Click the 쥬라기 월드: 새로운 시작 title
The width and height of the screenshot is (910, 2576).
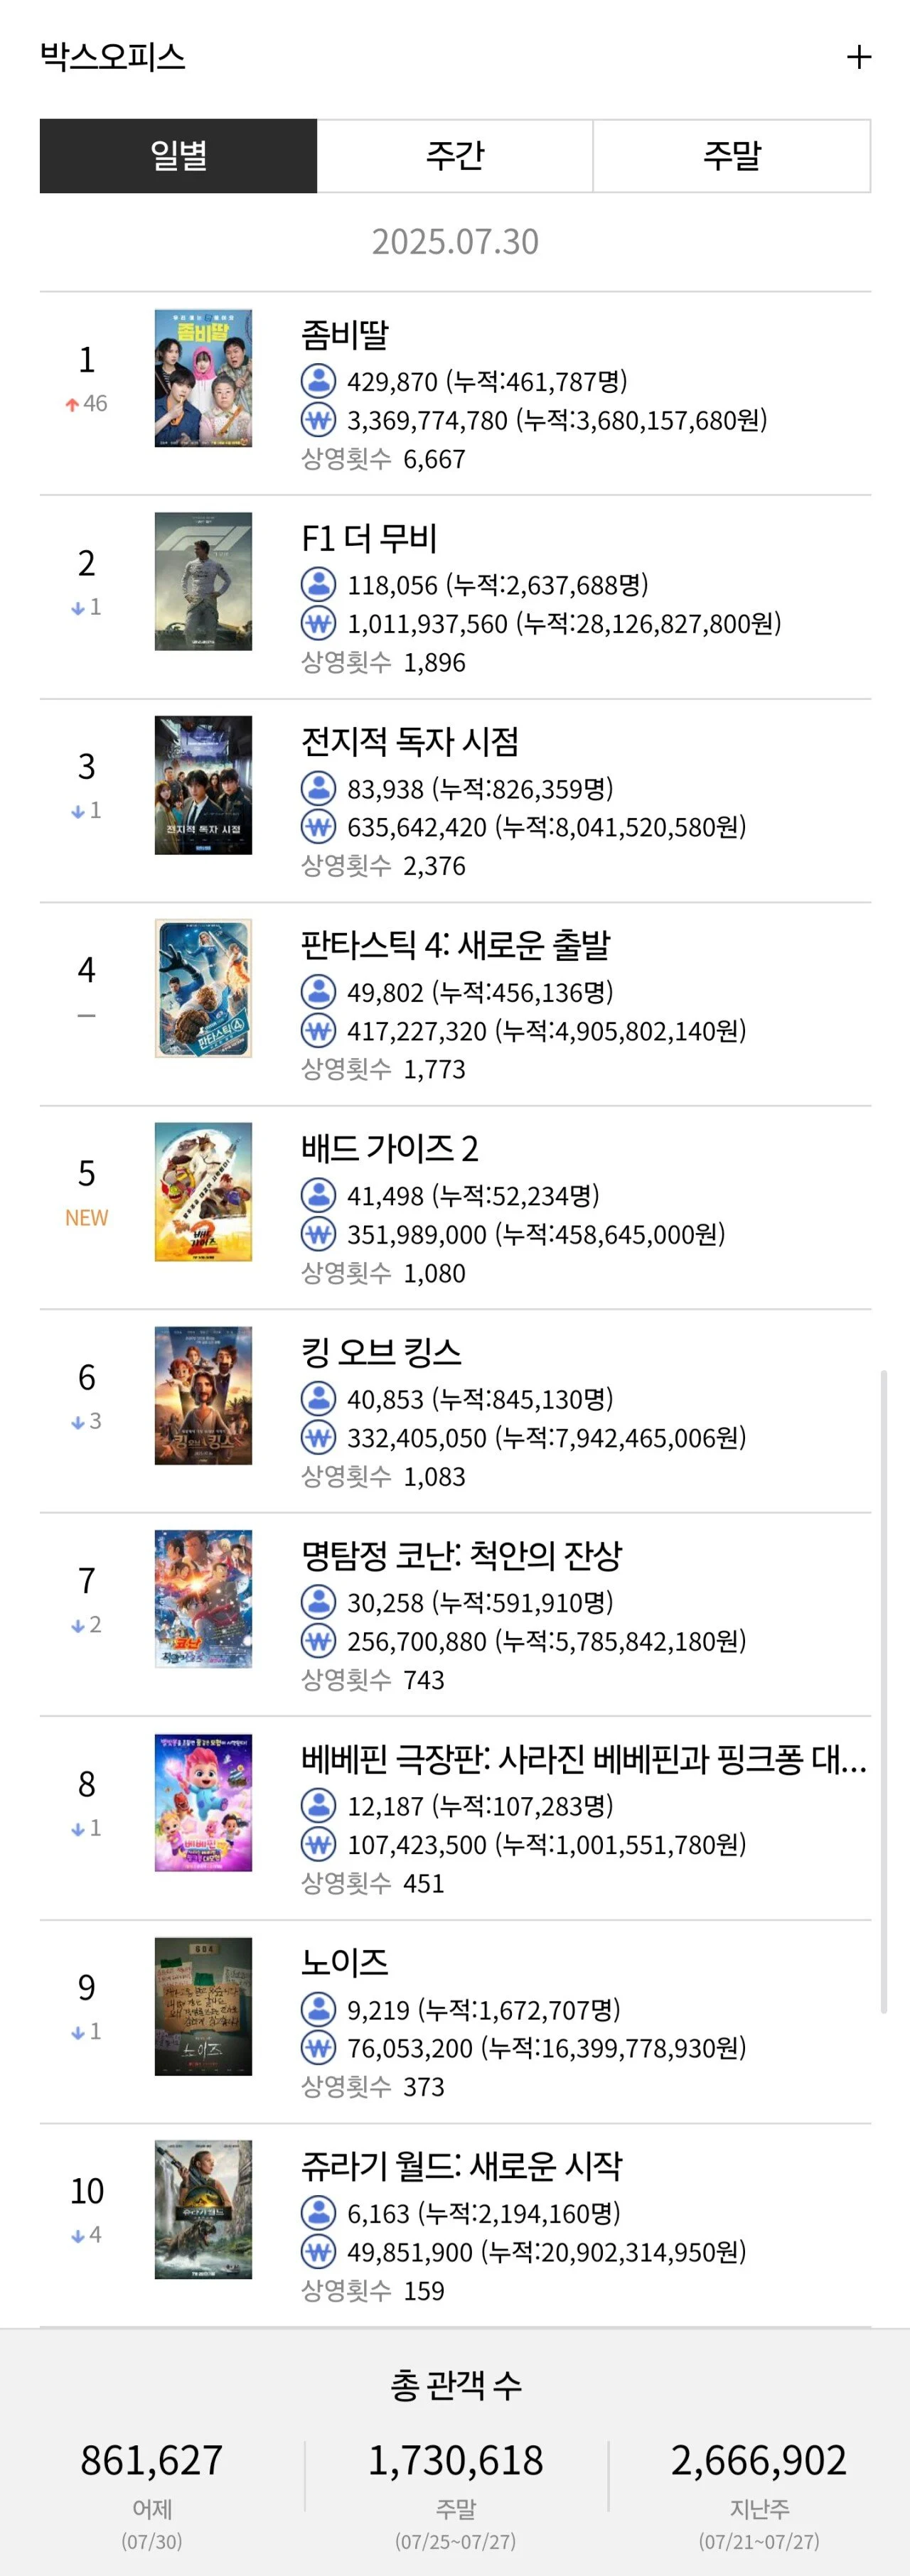coord(461,2166)
